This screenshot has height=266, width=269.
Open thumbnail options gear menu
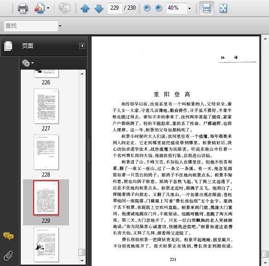[x=28, y=63]
